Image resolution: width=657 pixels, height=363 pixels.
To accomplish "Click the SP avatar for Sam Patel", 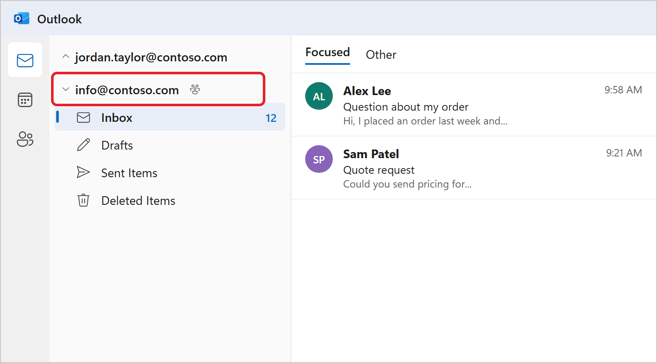I will (319, 159).
